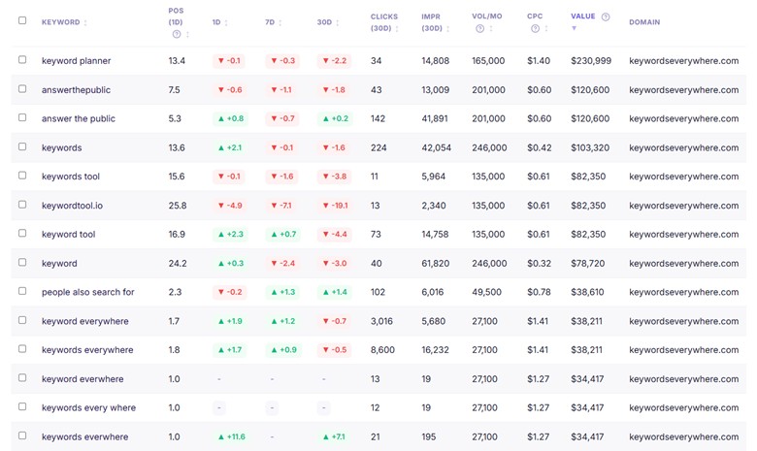Click the +2.3 1D change badge
757x451 pixels.
[230, 234]
